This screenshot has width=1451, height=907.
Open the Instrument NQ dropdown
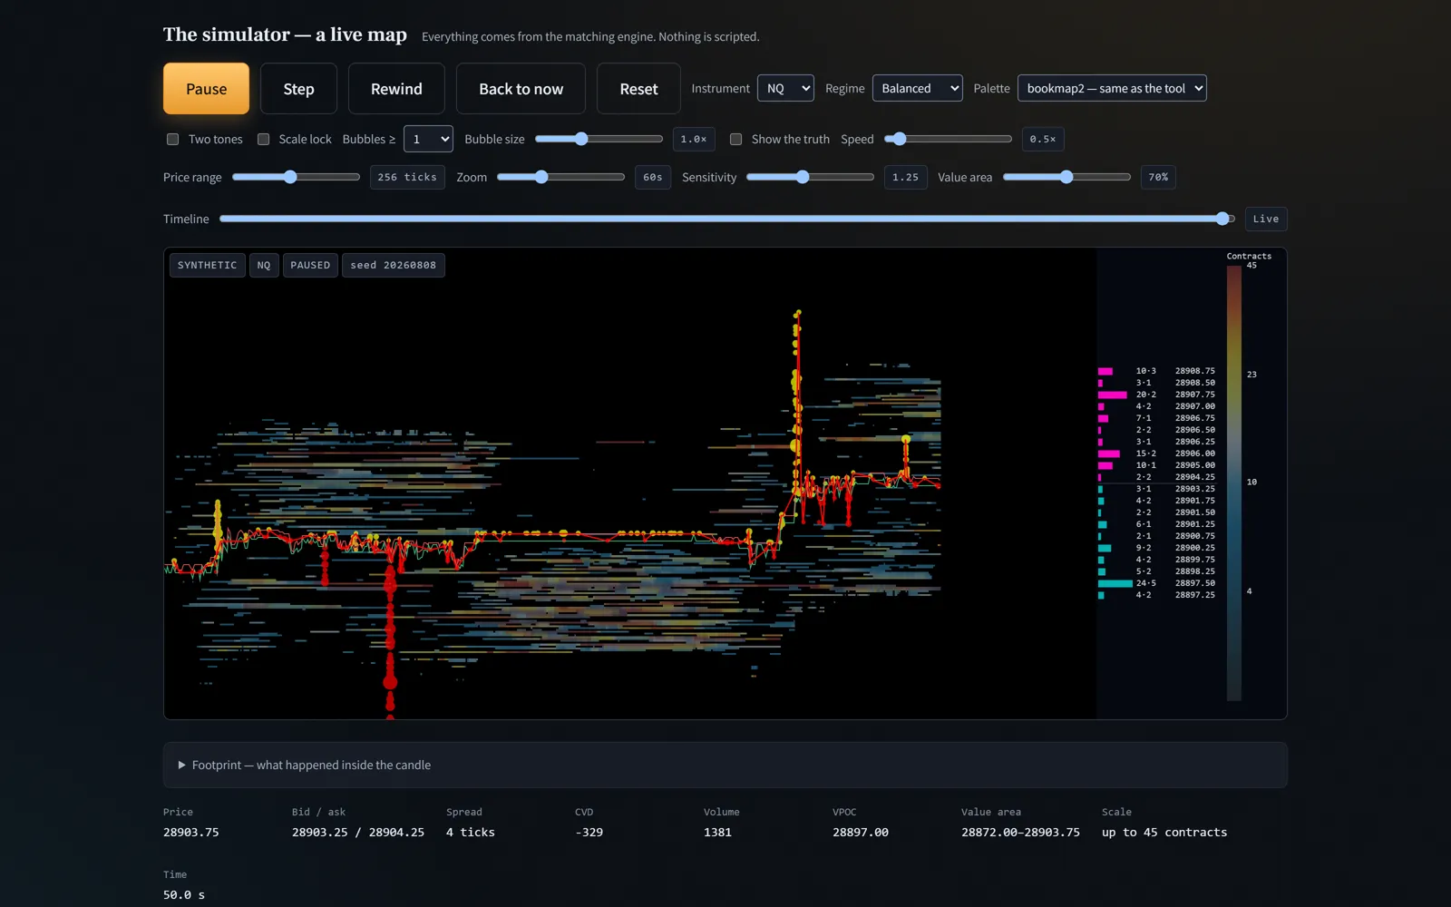(x=785, y=88)
